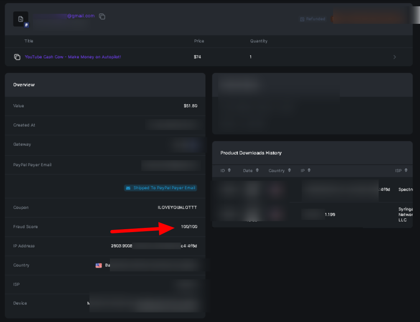The width and height of the screenshot is (420, 322).
Task: Click the Overview ISP label
Action: coord(16,284)
